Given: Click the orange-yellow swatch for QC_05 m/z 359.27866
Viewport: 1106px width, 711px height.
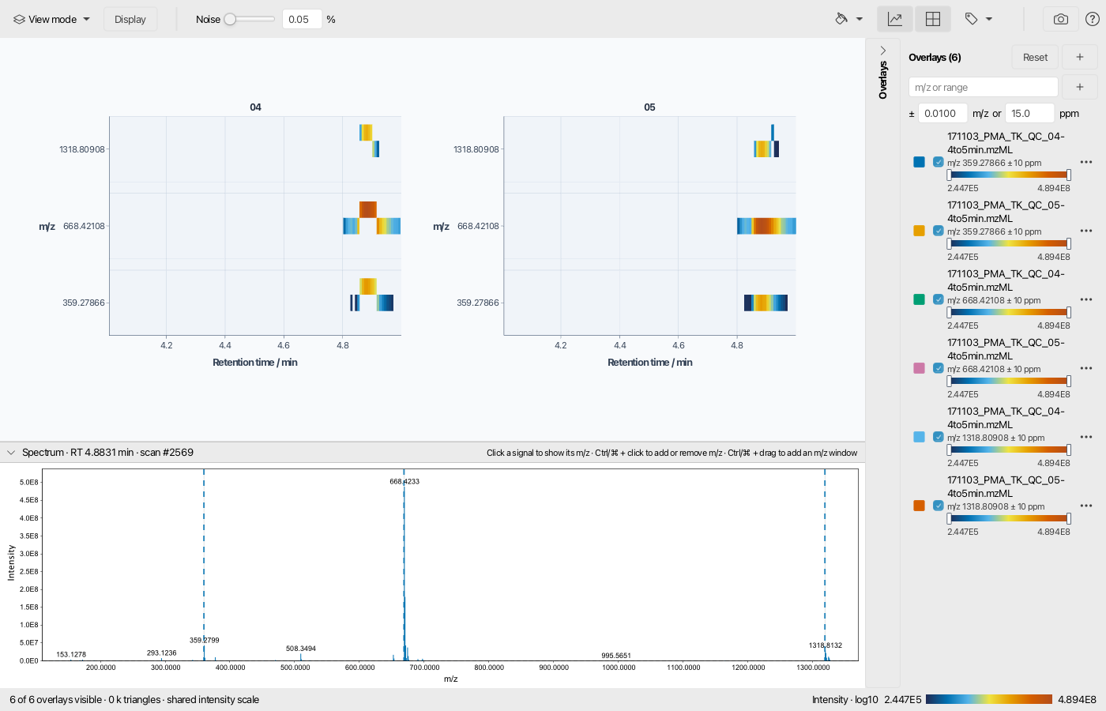Looking at the screenshot, I should (x=919, y=231).
